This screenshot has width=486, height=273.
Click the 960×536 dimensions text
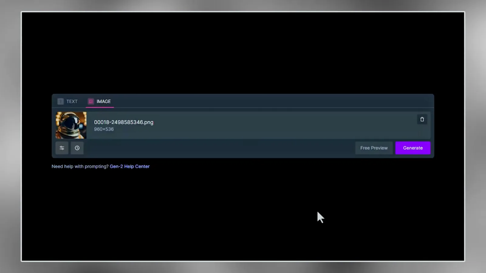coord(104,129)
